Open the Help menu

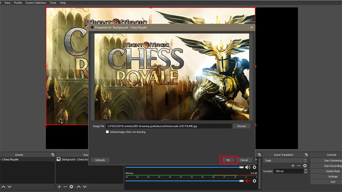[63, 2]
